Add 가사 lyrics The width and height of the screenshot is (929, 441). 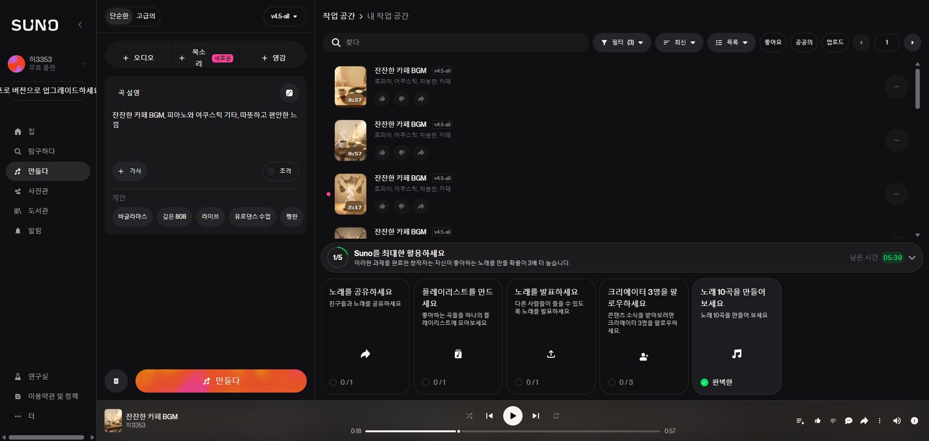tap(130, 171)
